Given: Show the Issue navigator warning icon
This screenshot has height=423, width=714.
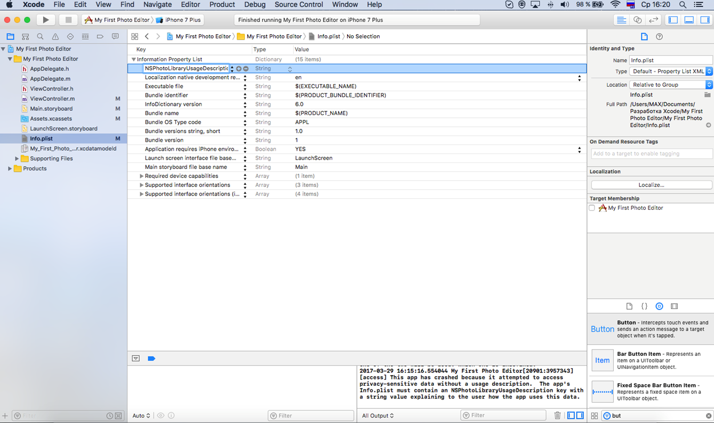Looking at the screenshot, I should pos(55,37).
